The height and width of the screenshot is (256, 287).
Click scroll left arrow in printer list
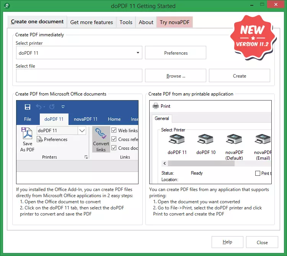[x=165, y=164]
